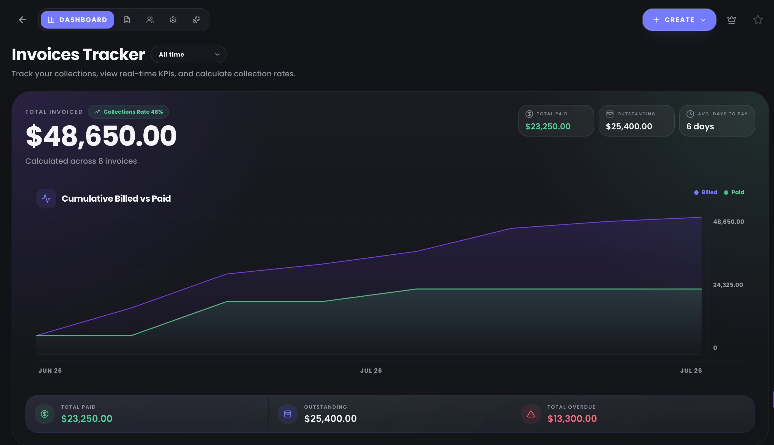This screenshot has height=445, width=774.
Task: Click Calculated across 8 invoices text
Action: click(x=81, y=161)
